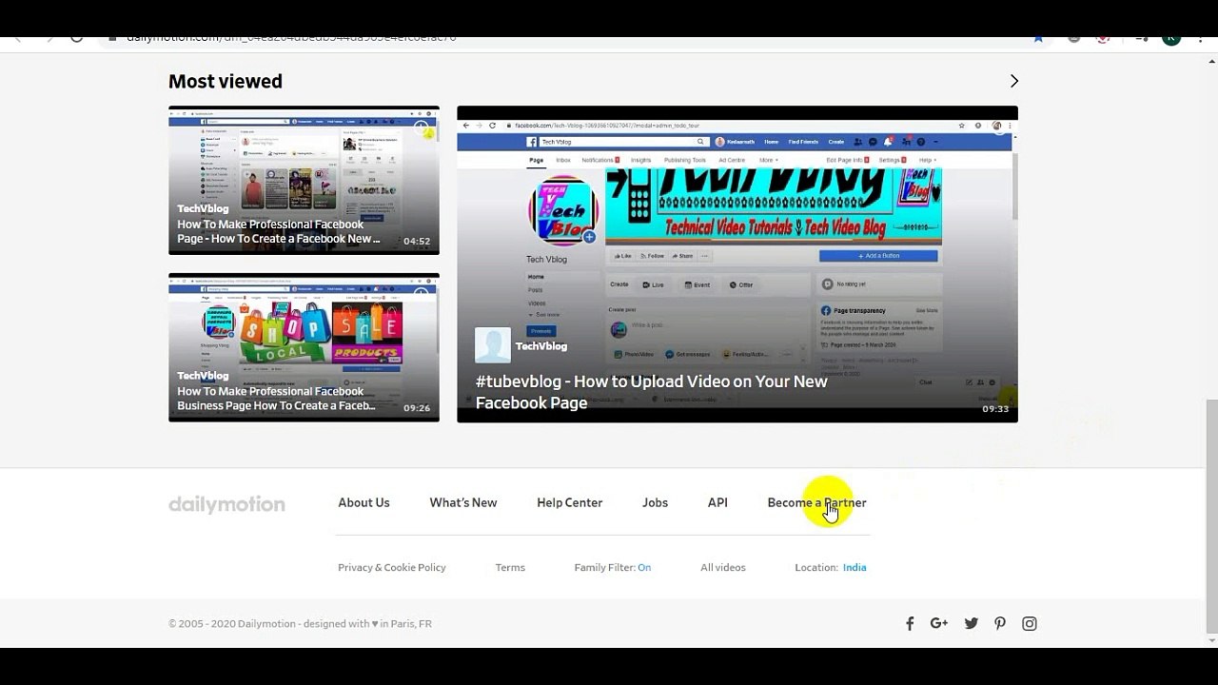The width and height of the screenshot is (1218, 685).
Task: Open TechVblog channel on the 04:52 video
Action: [203, 208]
